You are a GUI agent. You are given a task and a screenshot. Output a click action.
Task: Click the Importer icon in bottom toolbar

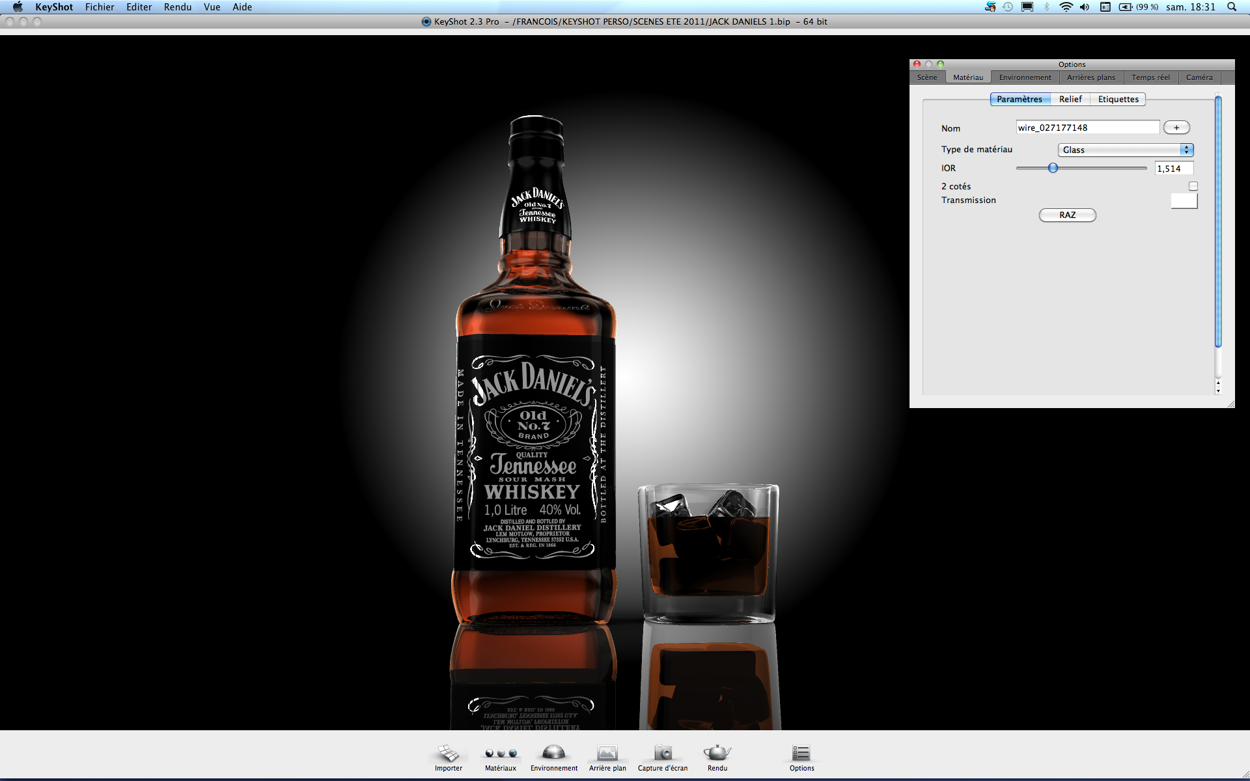tap(448, 754)
